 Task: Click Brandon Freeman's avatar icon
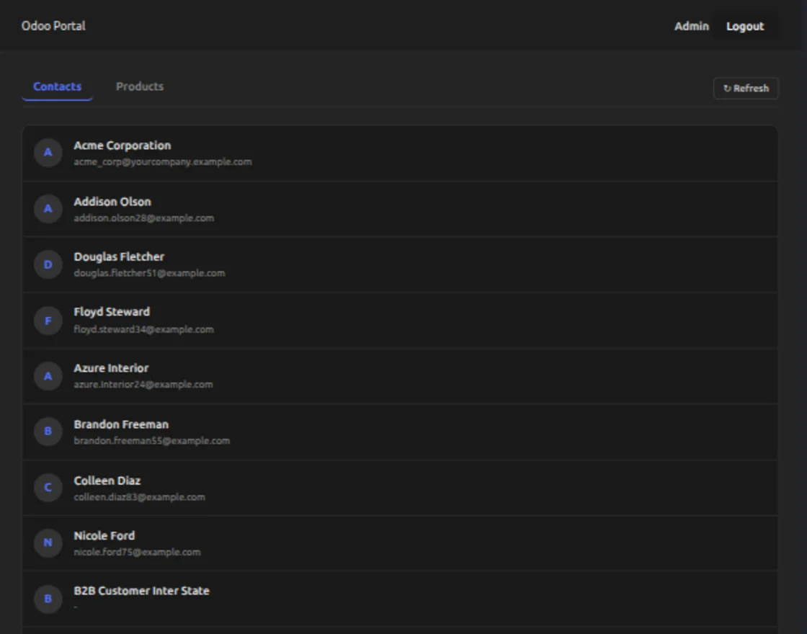pyautogui.click(x=48, y=432)
